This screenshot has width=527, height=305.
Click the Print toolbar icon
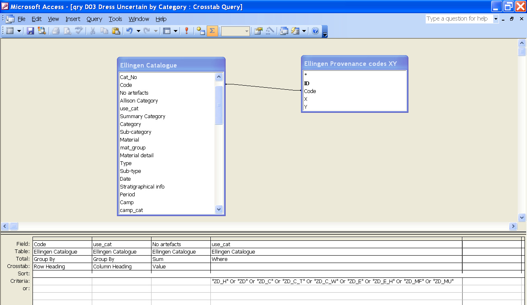pyautogui.click(x=56, y=31)
